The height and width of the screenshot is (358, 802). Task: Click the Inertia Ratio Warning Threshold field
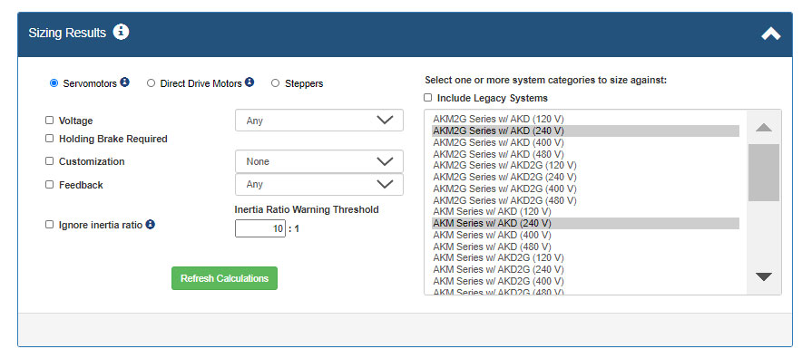pyautogui.click(x=259, y=228)
